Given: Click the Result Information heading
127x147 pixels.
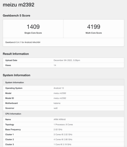Looking at the screenshot, I should click(16, 54).
